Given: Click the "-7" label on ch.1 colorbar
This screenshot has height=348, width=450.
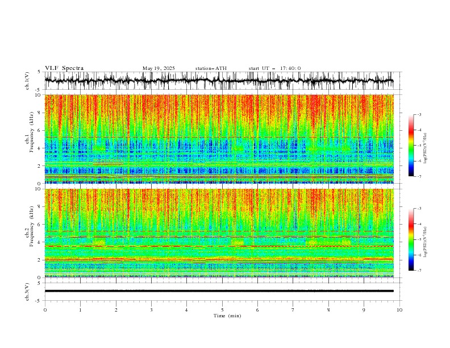Looking at the screenshot, I should click(x=419, y=176).
